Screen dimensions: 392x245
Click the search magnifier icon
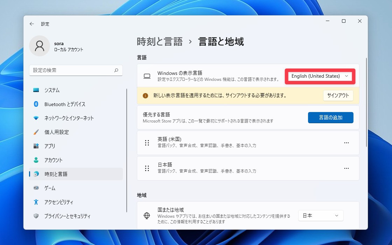(116, 70)
